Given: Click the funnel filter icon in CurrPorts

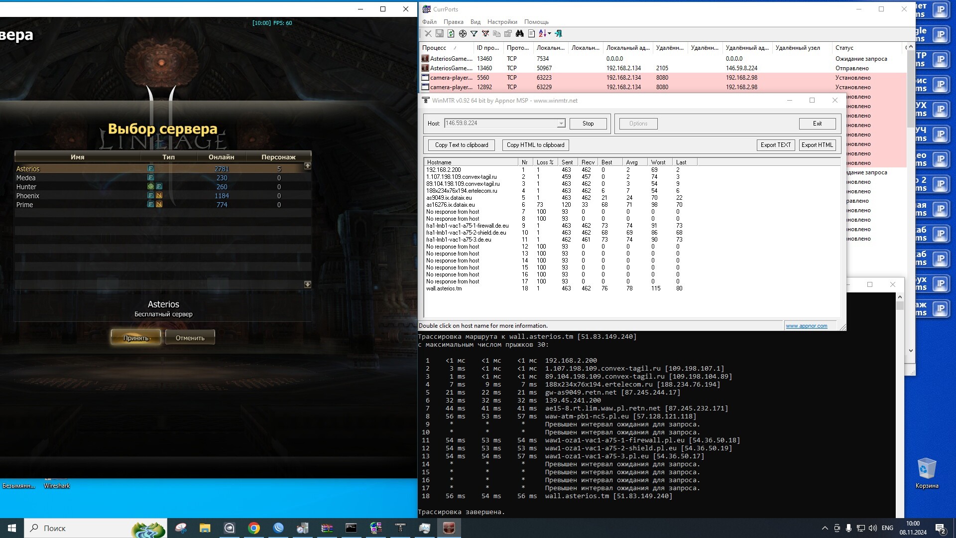Looking at the screenshot, I should (474, 33).
